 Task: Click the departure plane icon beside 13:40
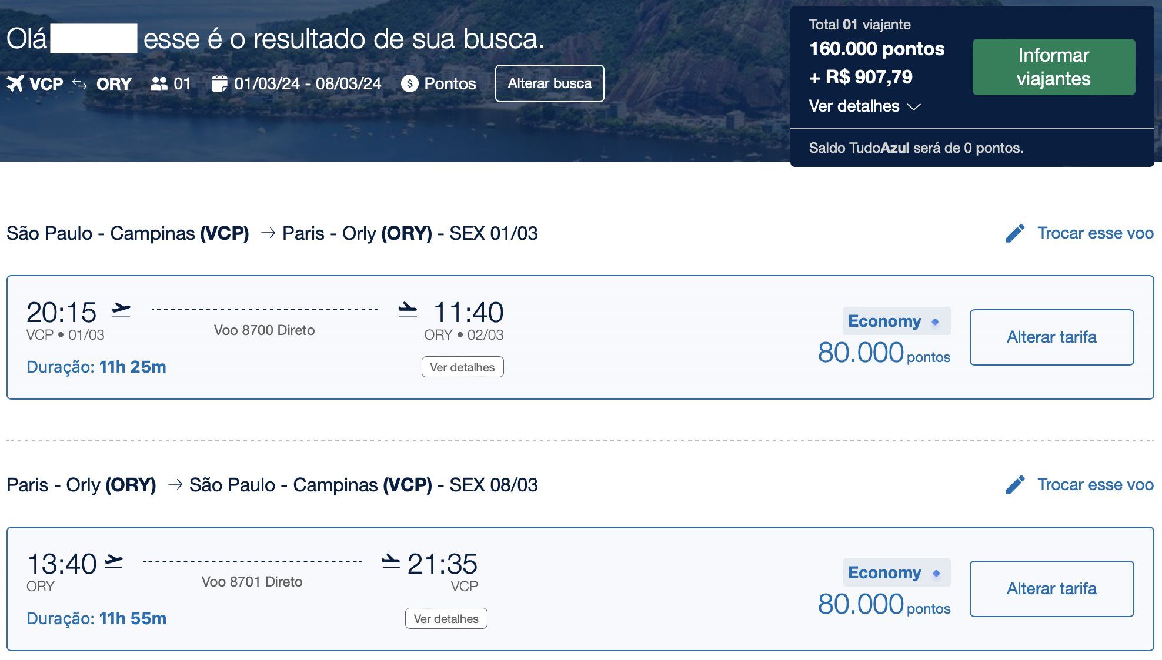tap(113, 561)
